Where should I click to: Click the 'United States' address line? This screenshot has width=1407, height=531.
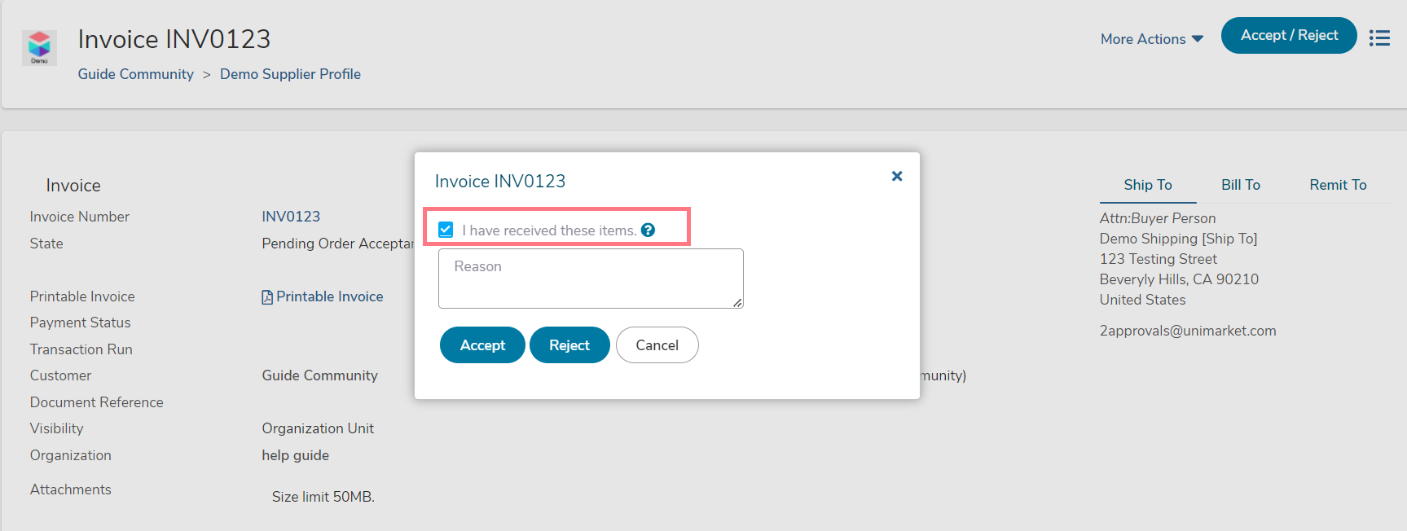click(x=1143, y=300)
